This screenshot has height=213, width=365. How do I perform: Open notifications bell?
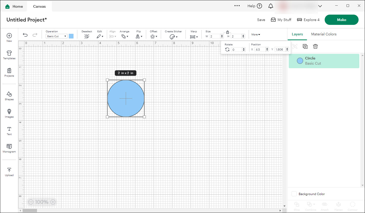pos(271,6)
